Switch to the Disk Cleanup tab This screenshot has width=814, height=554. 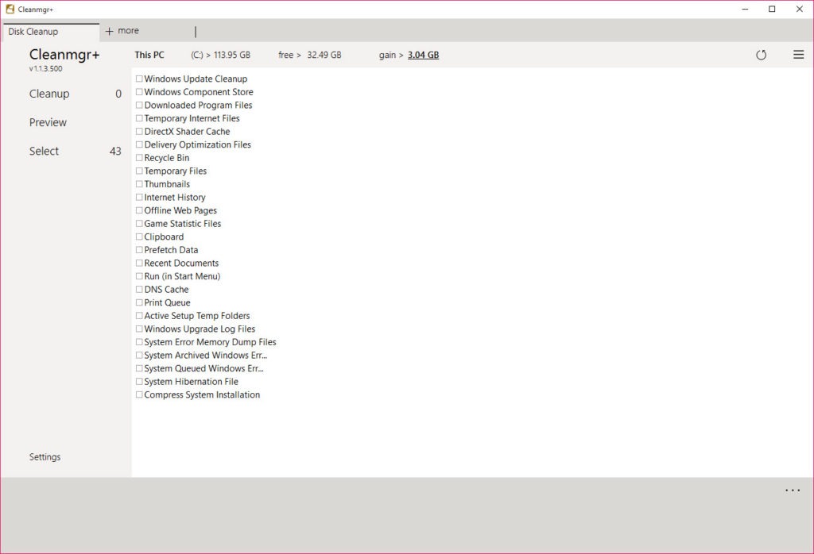pyautogui.click(x=50, y=32)
